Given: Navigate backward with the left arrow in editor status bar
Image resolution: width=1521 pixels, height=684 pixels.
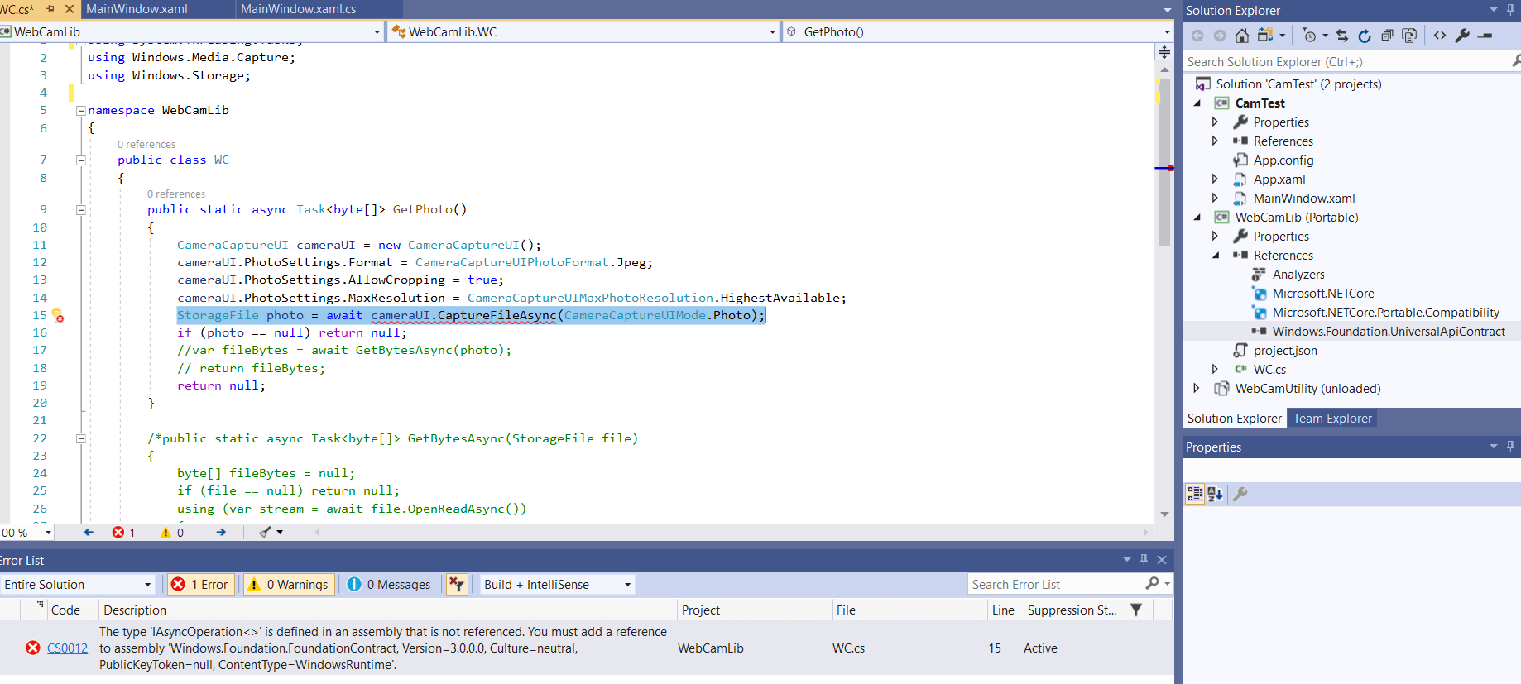Looking at the screenshot, I should click(x=89, y=533).
